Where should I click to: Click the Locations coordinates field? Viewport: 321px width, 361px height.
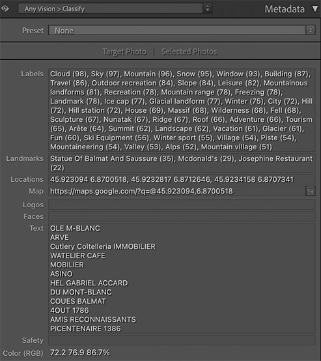[182, 179]
